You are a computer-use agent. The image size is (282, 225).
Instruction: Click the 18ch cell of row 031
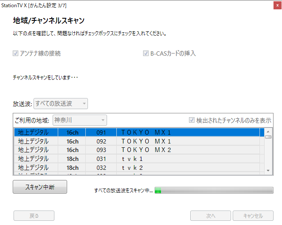[72, 159]
